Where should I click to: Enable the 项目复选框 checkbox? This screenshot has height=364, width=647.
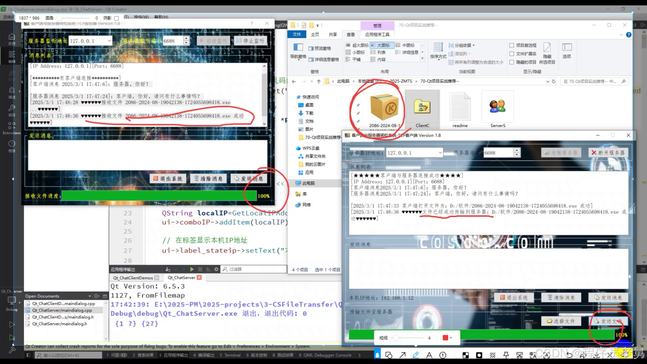point(512,45)
